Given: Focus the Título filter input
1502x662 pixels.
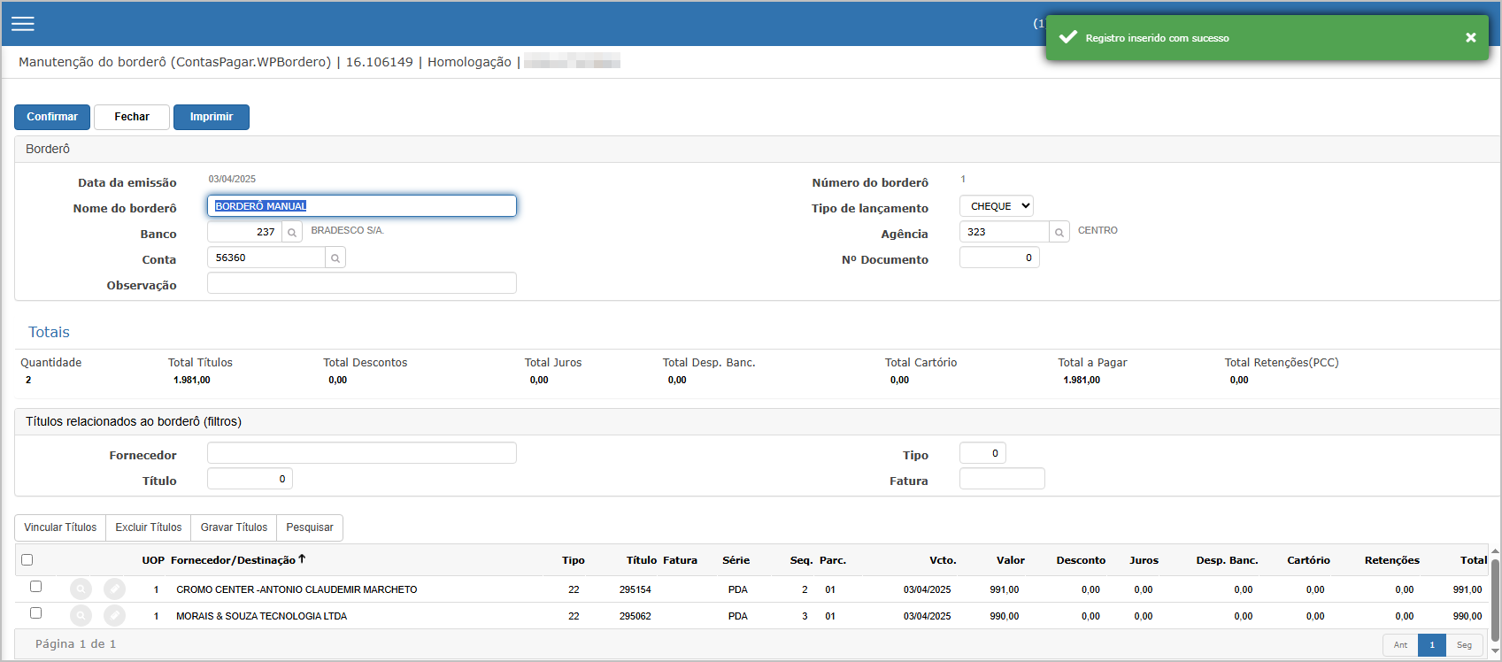Looking at the screenshot, I should [x=250, y=479].
